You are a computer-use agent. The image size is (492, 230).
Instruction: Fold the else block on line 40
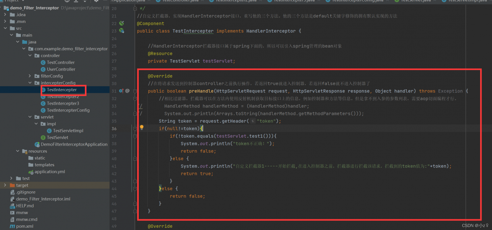135,158
